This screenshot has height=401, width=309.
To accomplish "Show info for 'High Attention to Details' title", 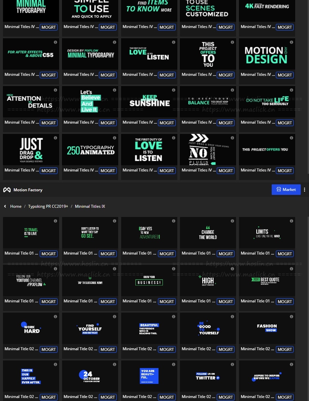I will coord(55,90).
